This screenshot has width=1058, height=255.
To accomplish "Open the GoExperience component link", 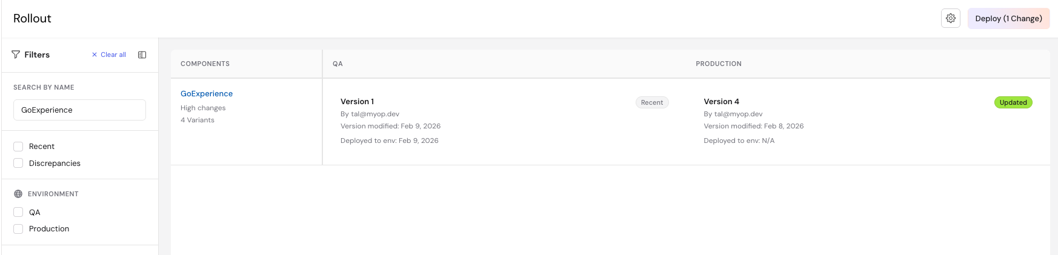I will [207, 94].
